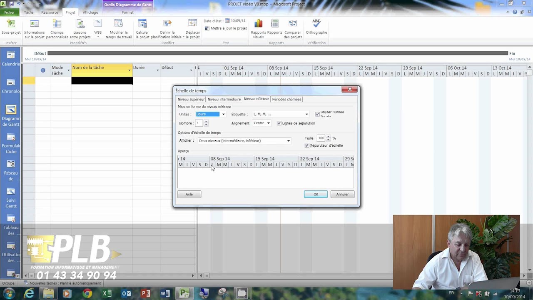Open Durée column filter arrow
533x300 pixels.
(158, 70)
